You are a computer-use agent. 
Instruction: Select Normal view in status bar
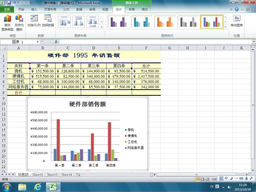coord(198,179)
